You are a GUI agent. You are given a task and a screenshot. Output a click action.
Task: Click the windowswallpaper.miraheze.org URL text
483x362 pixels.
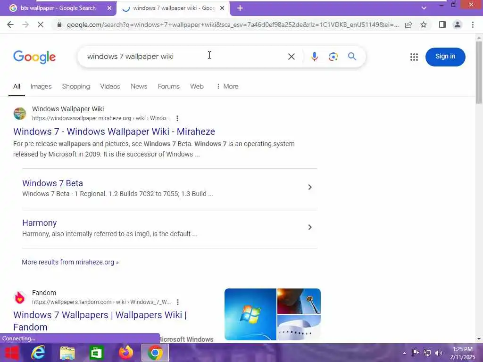pos(101,118)
